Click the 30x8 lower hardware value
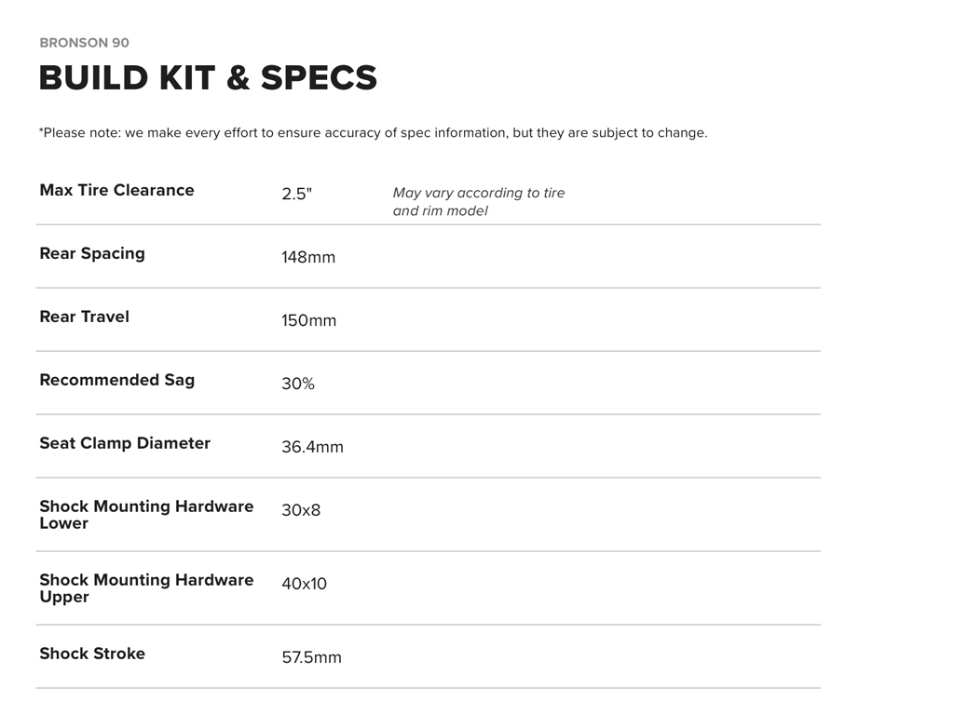 coord(301,510)
